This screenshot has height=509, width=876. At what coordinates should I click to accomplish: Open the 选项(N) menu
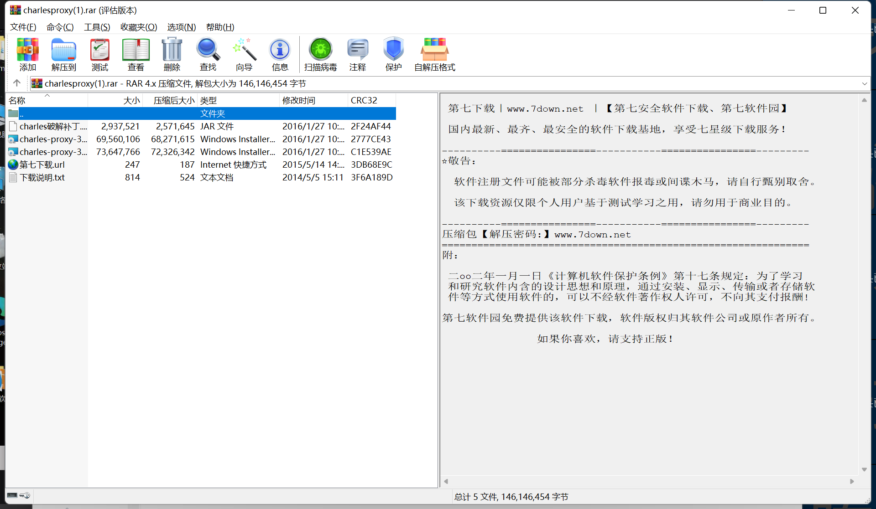[181, 27]
